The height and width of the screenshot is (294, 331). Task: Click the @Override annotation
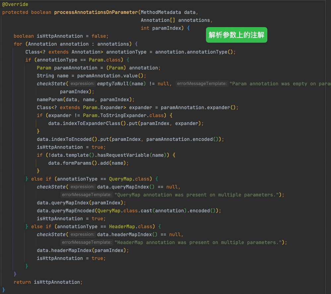click(15, 4)
